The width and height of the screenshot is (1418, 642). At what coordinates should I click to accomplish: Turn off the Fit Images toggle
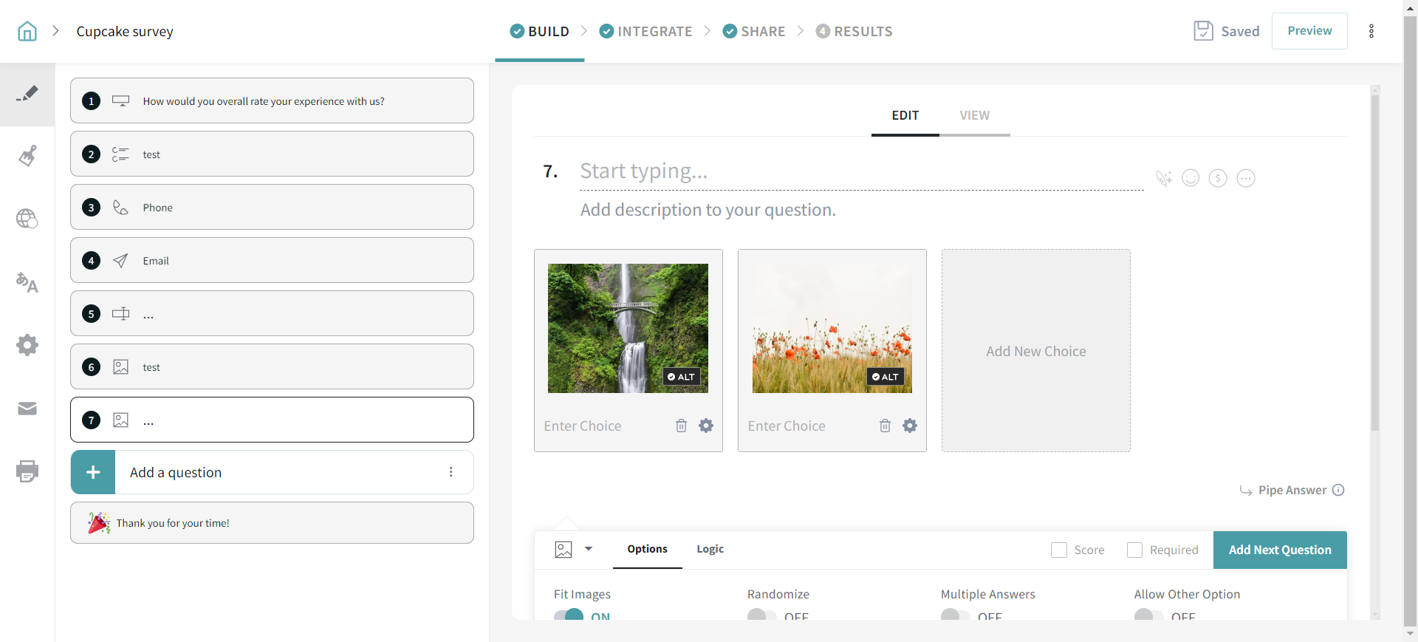569,615
